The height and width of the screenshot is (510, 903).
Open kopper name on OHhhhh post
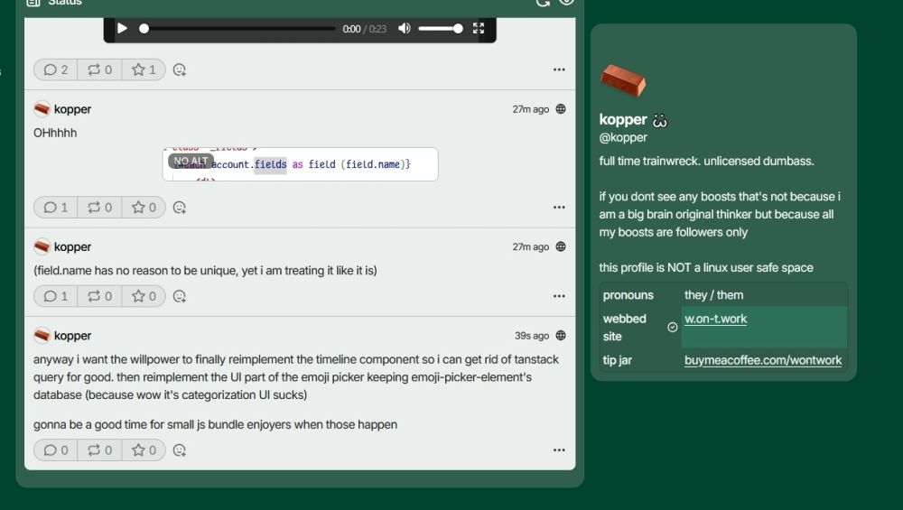click(x=72, y=109)
